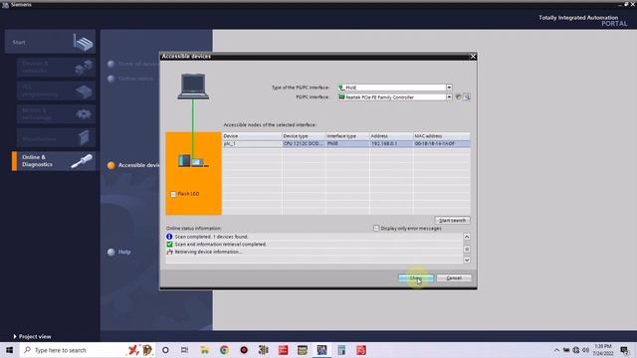This screenshot has height=358, width=637.
Task: Open Devices & networks portal section
Action: (x=56, y=67)
